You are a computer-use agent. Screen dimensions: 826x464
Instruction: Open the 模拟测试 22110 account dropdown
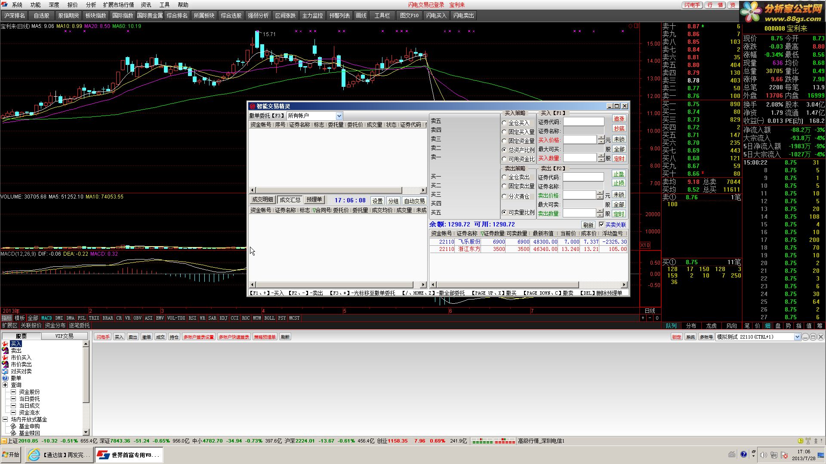coord(797,337)
